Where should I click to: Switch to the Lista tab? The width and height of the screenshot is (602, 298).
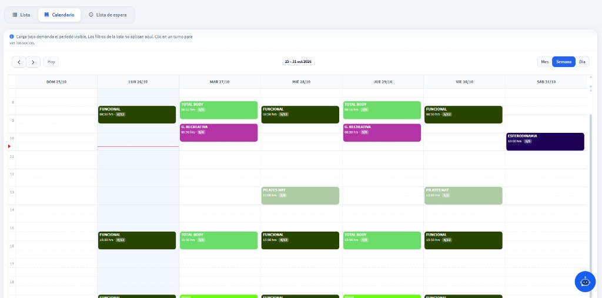pyautogui.click(x=21, y=15)
